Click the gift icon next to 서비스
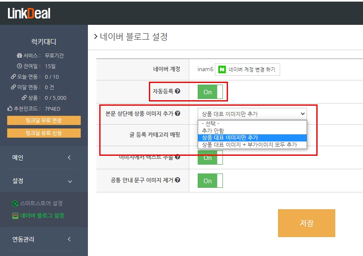The image size is (363, 256). 19,56
